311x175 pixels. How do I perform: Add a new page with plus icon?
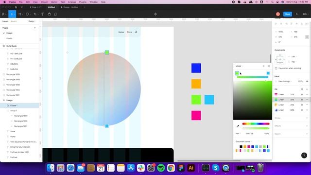click(35, 28)
